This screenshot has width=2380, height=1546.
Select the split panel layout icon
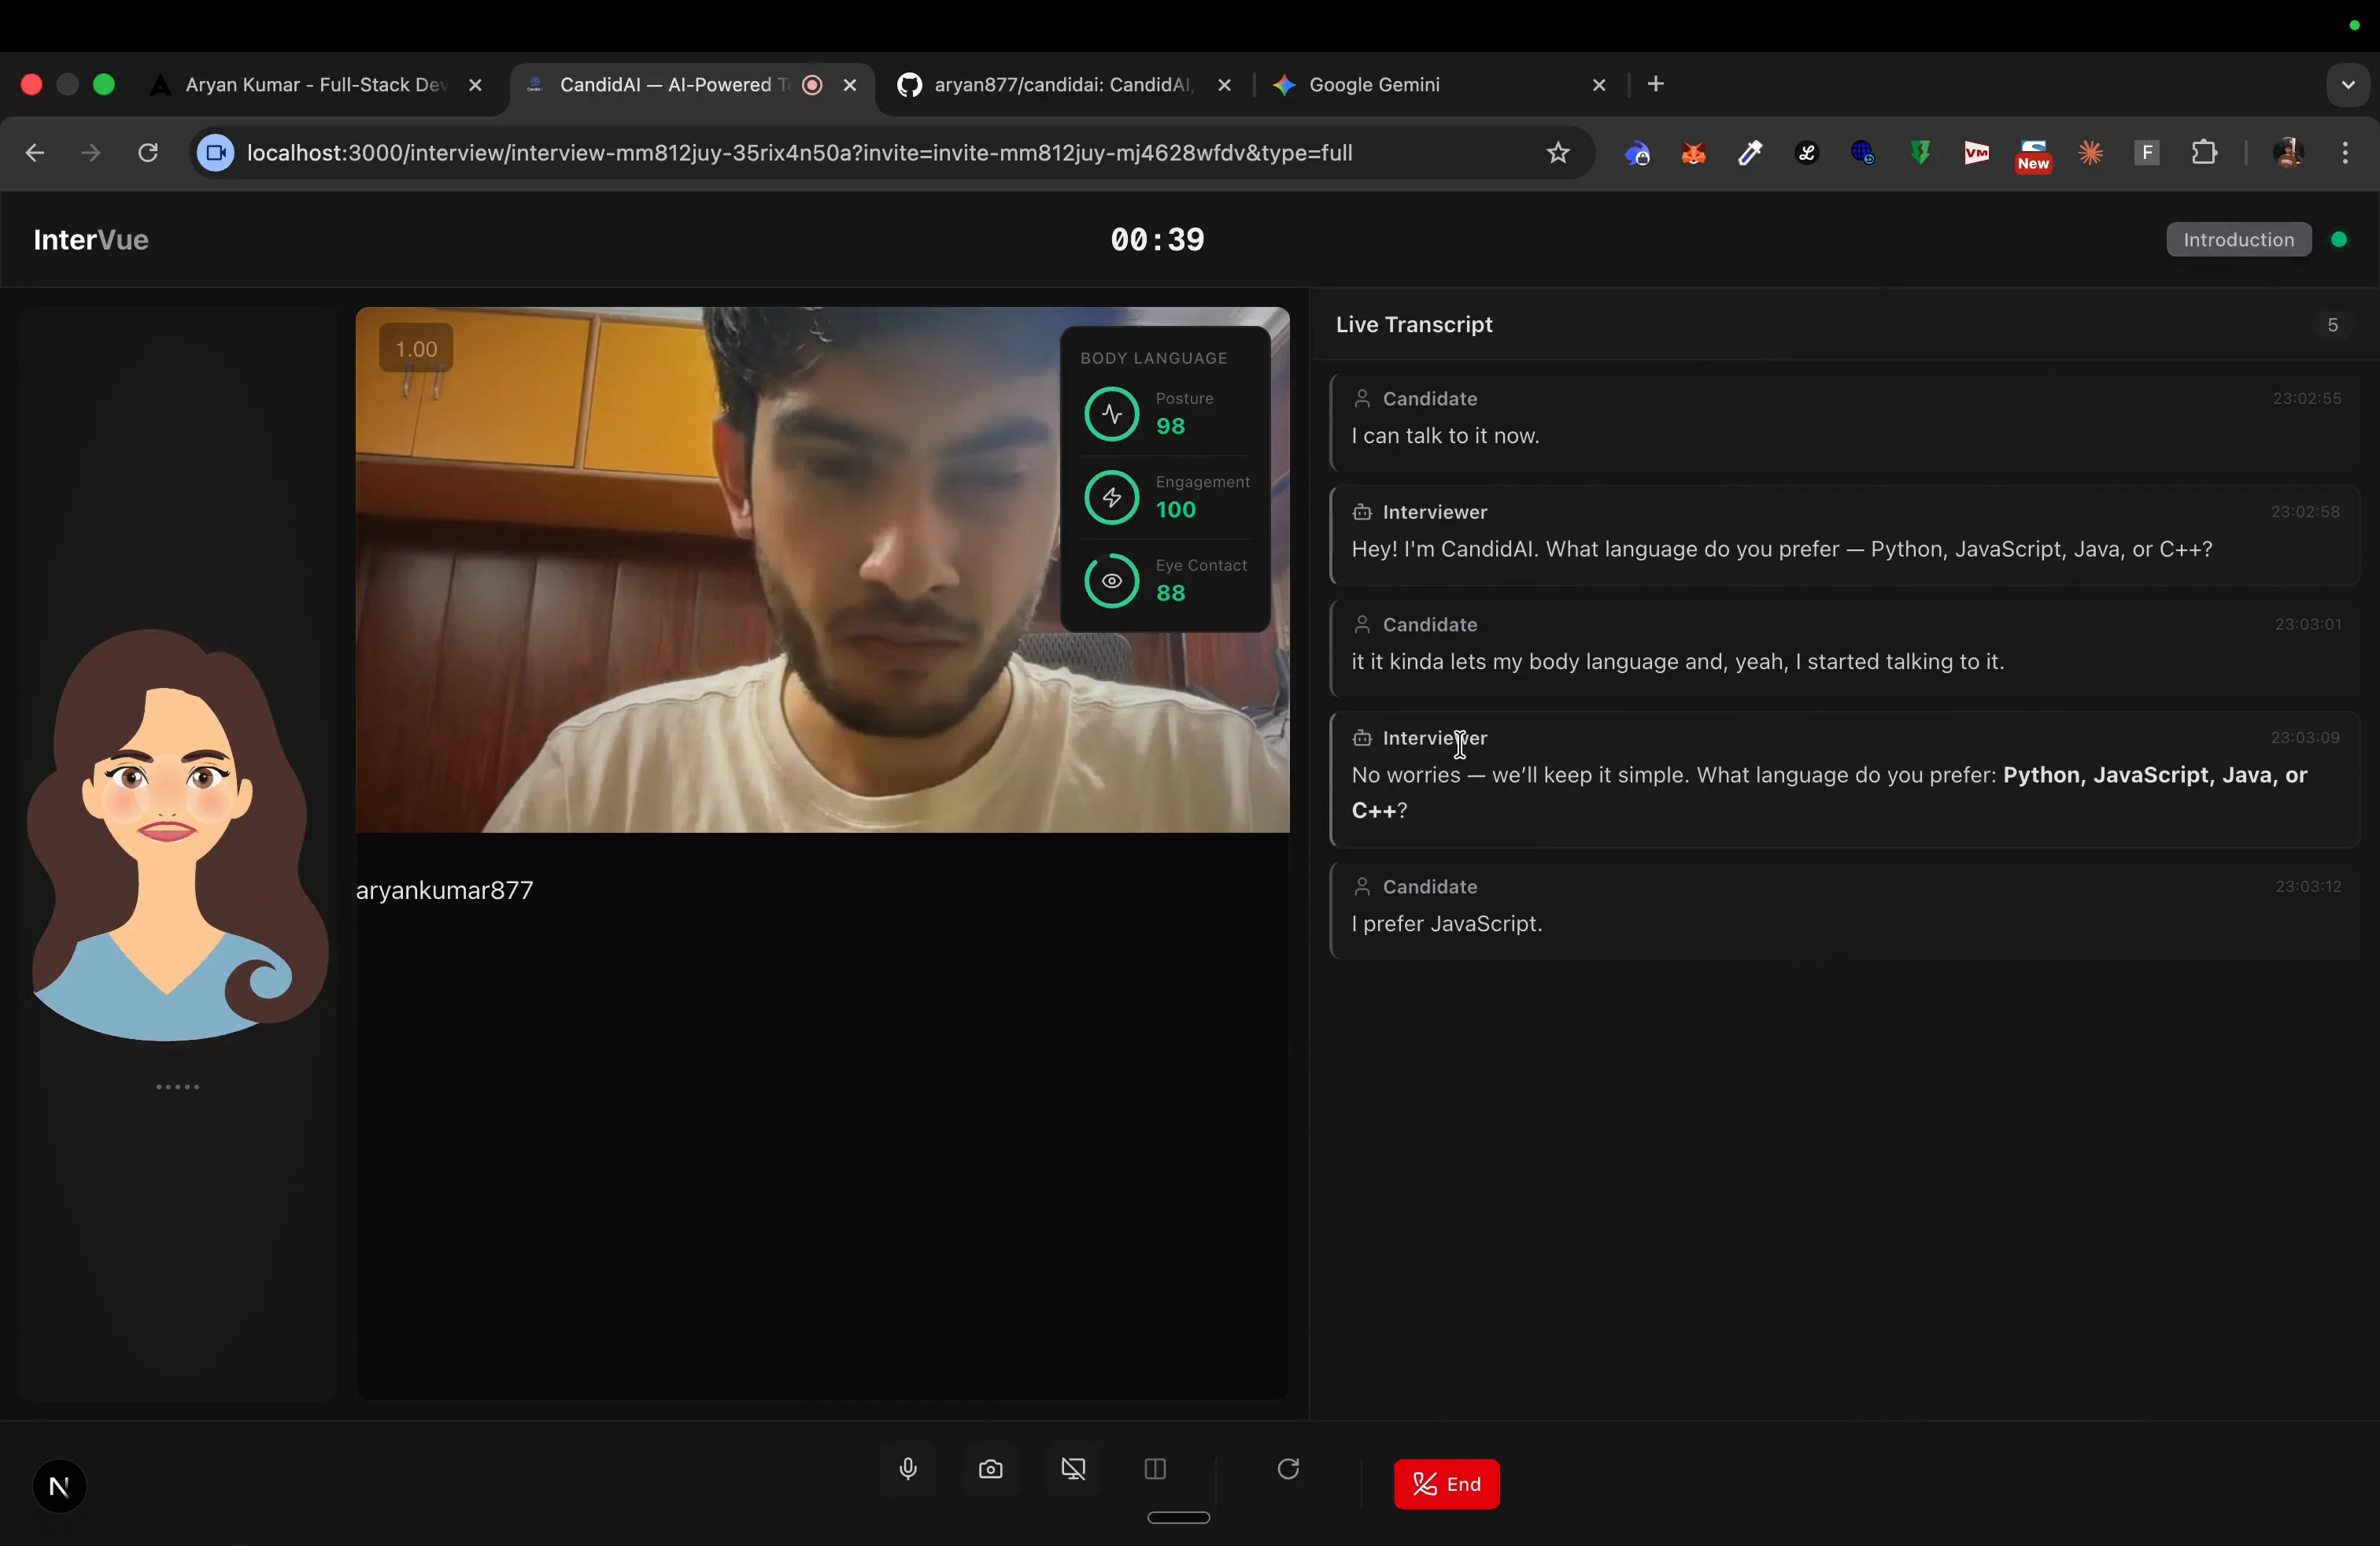(x=1155, y=1469)
